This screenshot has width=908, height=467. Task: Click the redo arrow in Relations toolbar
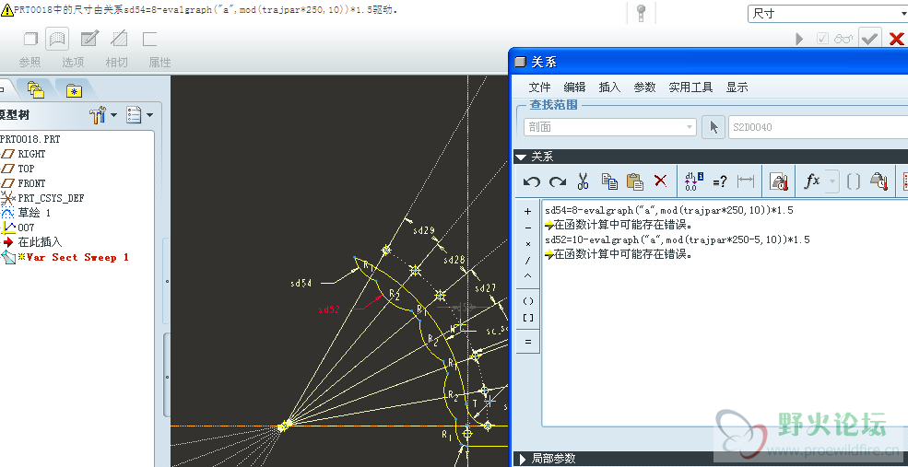click(x=558, y=181)
